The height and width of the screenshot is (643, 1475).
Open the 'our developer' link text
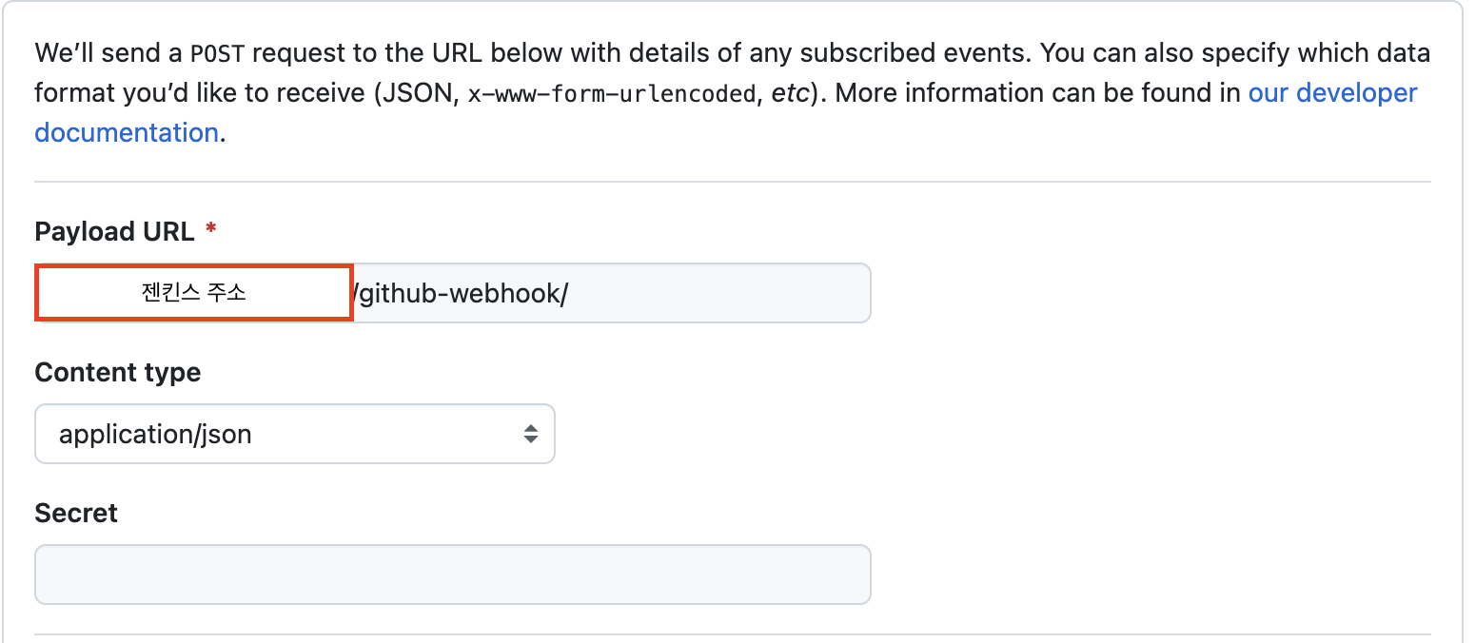click(x=1332, y=93)
